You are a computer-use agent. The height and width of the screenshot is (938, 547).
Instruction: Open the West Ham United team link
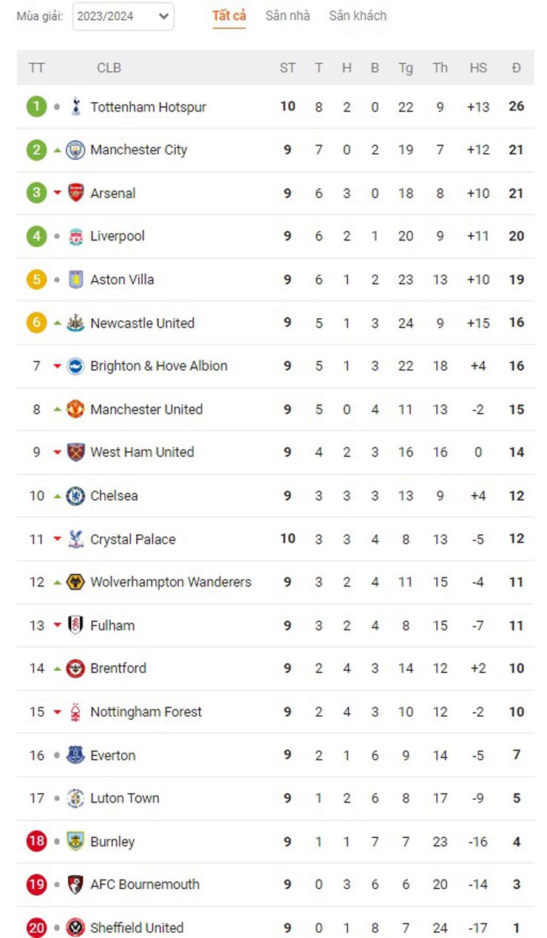pos(142,452)
